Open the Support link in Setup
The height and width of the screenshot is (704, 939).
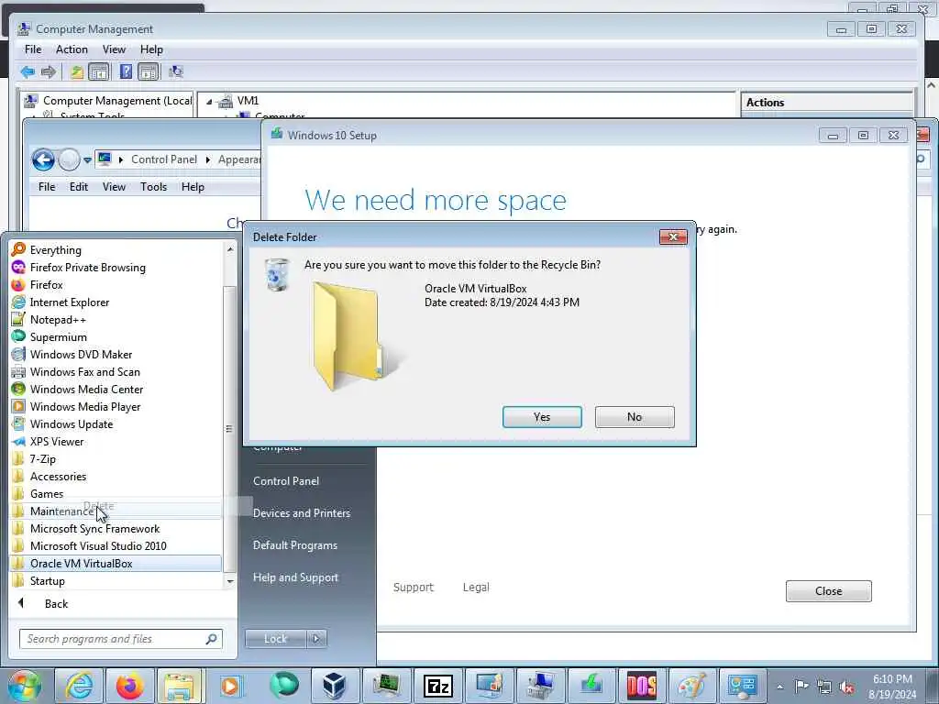pos(414,588)
